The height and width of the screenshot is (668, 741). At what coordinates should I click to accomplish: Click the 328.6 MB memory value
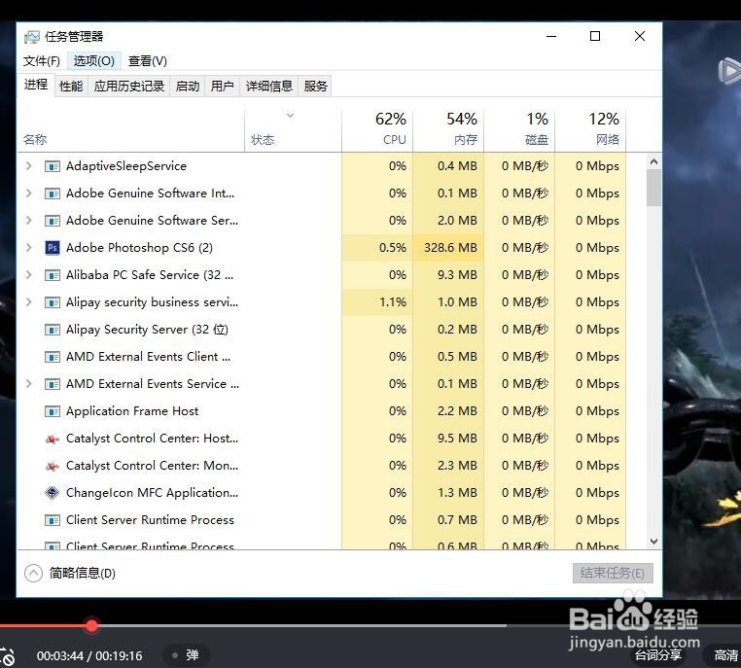(x=450, y=248)
